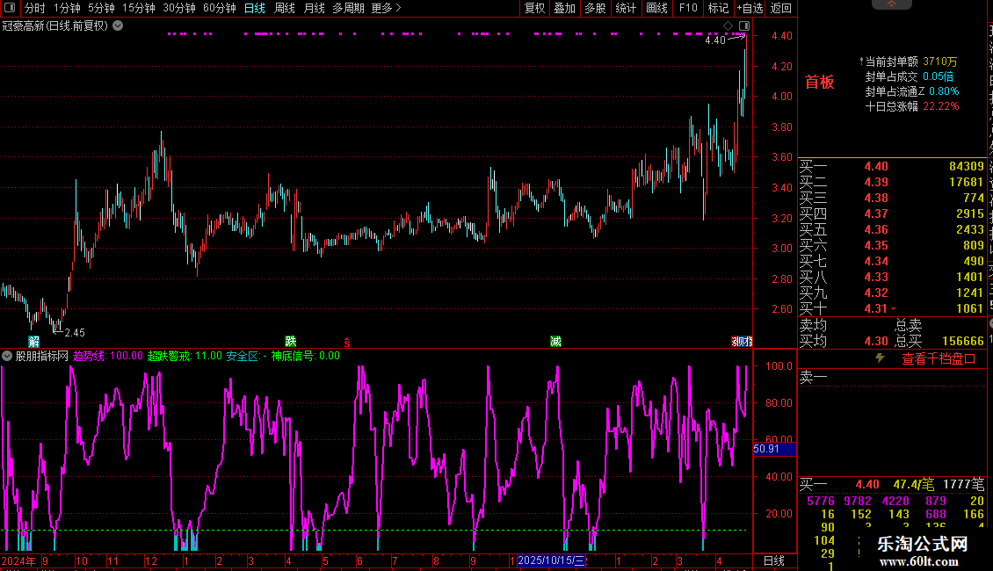Click the 当前封单额 3710万 value
The image size is (993, 571).
click(939, 61)
